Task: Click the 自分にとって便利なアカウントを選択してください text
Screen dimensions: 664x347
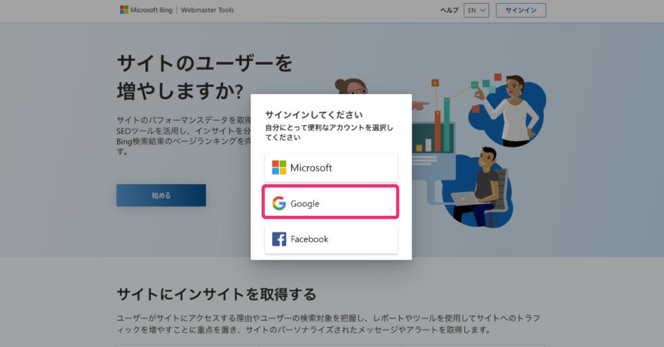Action: [329, 132]
